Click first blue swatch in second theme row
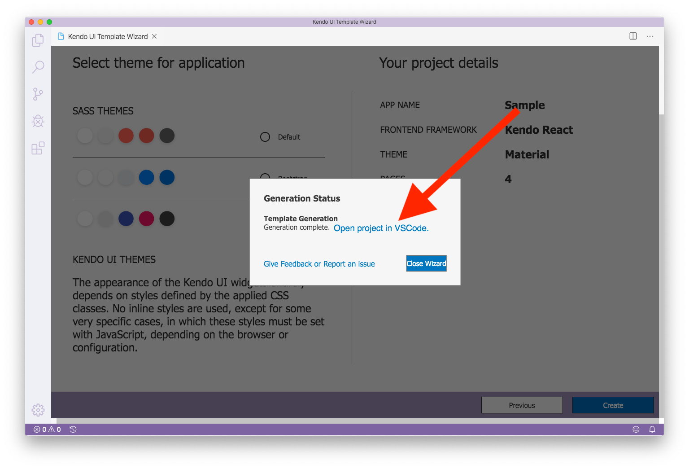689x469 pixels. (x=147, y=177)
